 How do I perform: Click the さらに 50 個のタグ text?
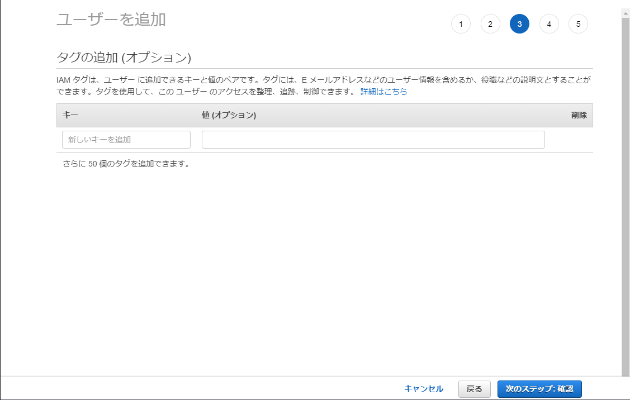coord(126,164)
